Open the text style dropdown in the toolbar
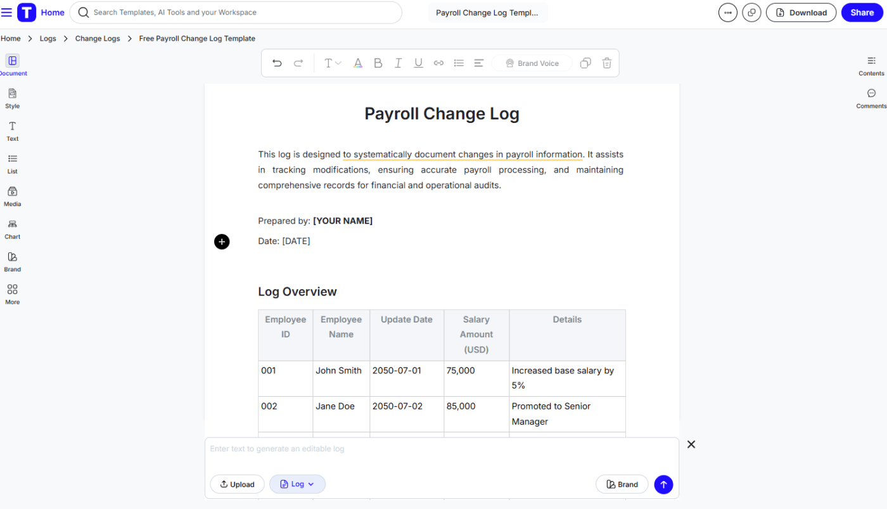Viewport: 887px width, 509px height. 332,63
